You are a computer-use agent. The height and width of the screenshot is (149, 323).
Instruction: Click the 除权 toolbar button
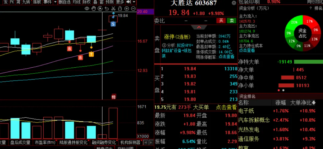(x=86, y=2)
